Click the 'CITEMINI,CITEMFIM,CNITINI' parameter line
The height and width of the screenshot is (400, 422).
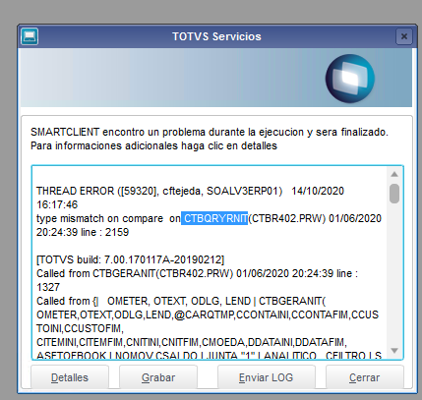coord(192,342)
